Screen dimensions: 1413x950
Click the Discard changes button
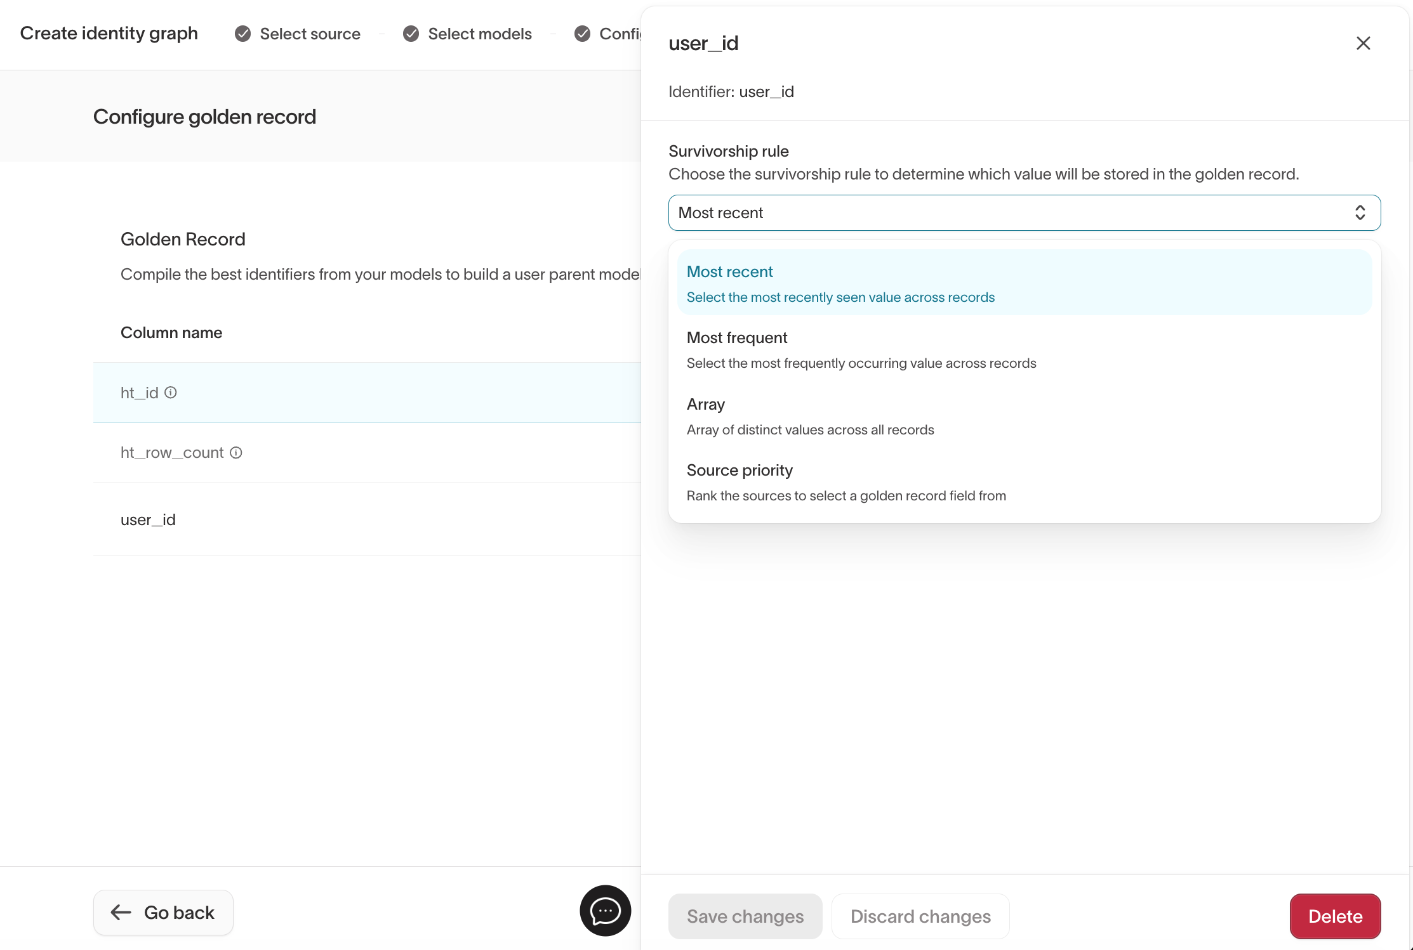pyautogui.click(x=920, y=916)
